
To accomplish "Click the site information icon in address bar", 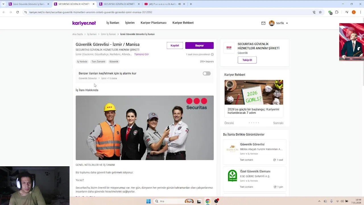I will (26, 12).
